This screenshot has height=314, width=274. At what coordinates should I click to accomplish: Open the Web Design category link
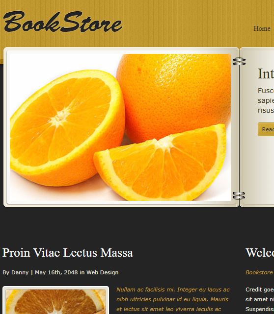click(102, 272)
